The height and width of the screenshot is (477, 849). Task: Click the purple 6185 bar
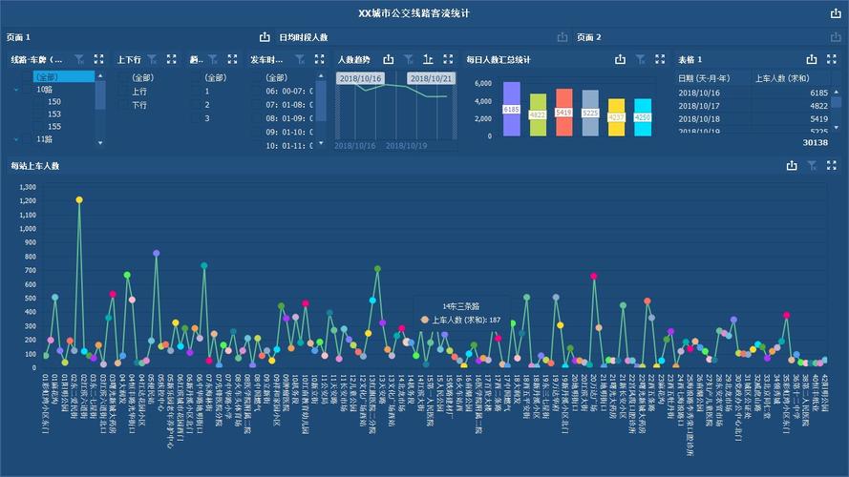click(x=511, y=109)
